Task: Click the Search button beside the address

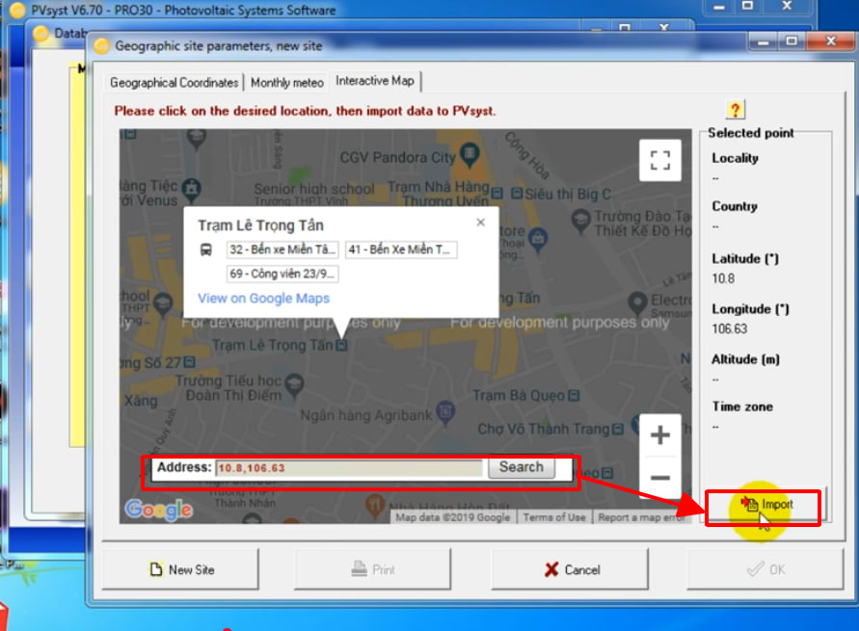Action: (521, 467)
